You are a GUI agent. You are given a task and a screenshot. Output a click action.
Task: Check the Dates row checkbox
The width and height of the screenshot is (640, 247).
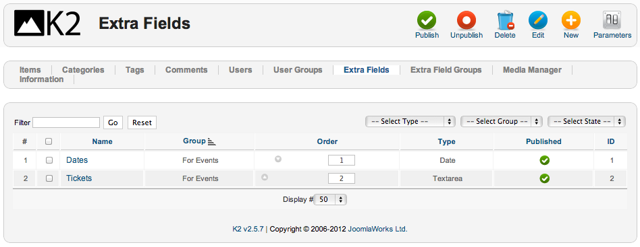[49, 160]
